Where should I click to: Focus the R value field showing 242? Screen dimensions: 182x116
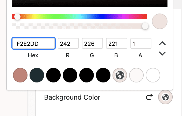[68, 43]
